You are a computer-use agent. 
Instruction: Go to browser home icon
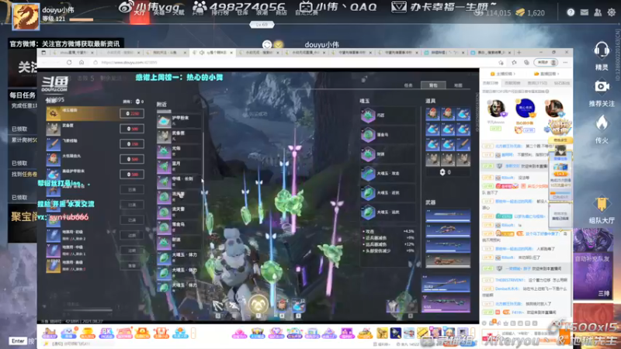click(x=82, y=63)
